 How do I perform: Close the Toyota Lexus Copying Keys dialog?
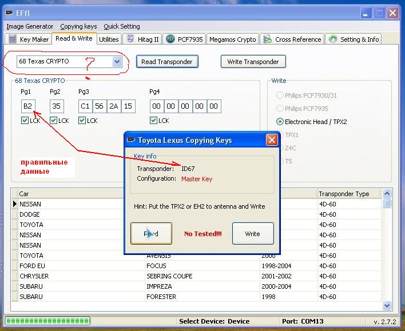pyautogui.click(x=272, y=140)
